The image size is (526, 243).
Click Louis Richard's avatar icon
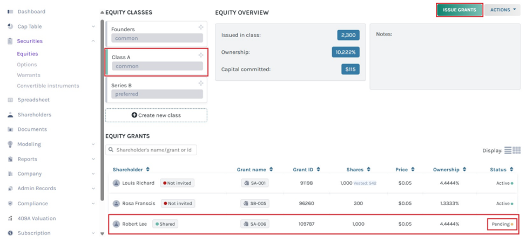tap(116, 183)
